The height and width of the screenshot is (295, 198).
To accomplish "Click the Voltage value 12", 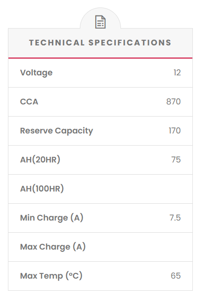I will coord(177,73).
